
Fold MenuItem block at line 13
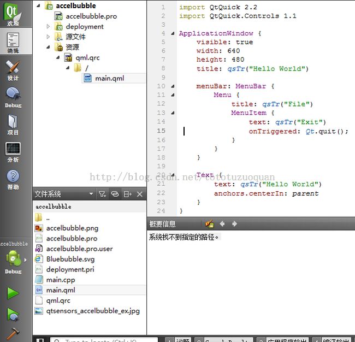173,113
